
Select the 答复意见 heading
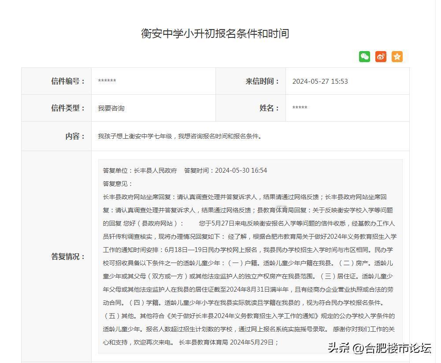pos(118,184)
